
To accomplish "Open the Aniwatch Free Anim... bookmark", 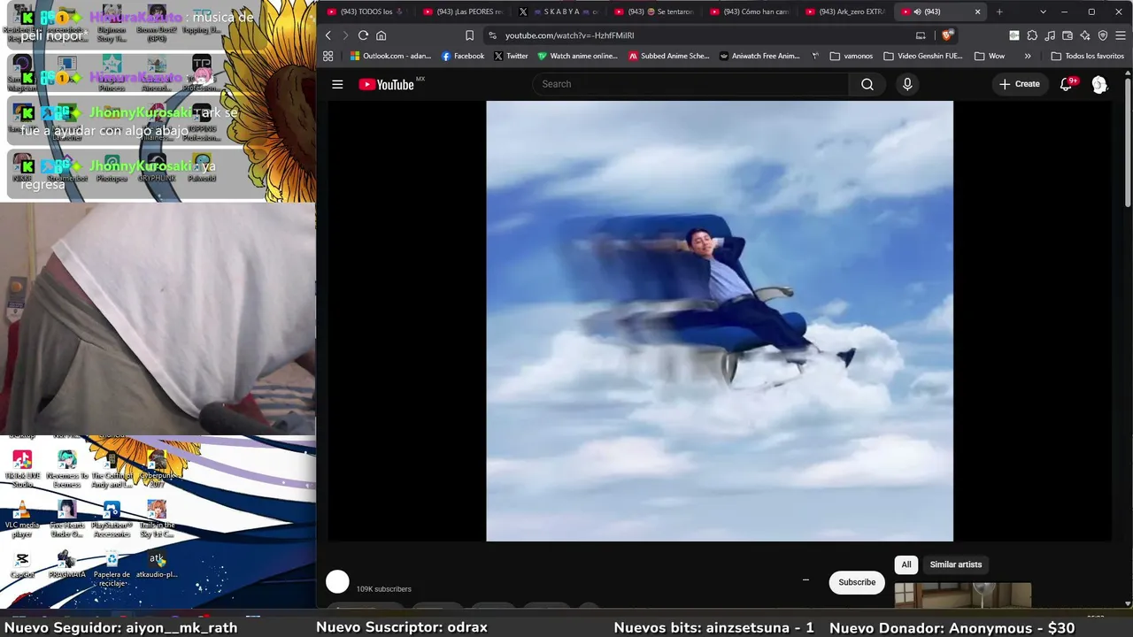I will click(759, 56).
